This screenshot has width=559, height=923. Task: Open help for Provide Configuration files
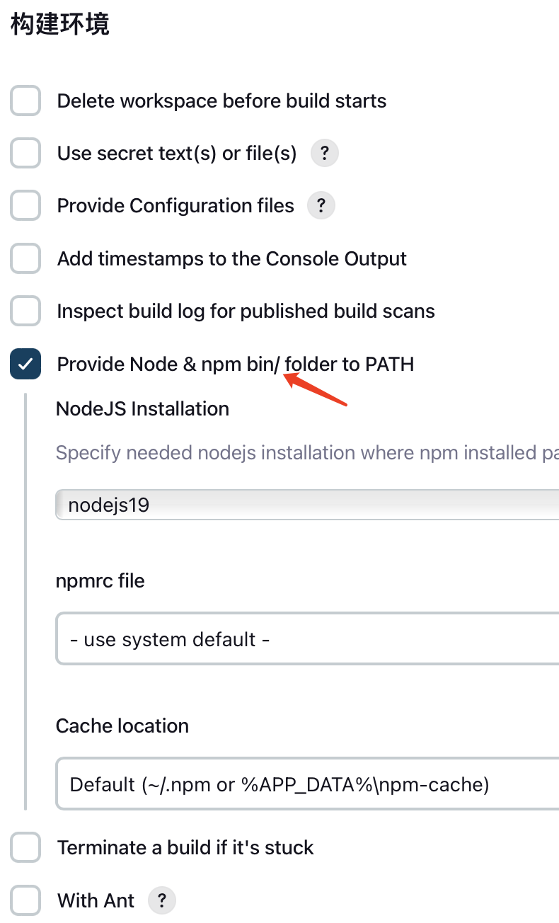tap(321, 206)
